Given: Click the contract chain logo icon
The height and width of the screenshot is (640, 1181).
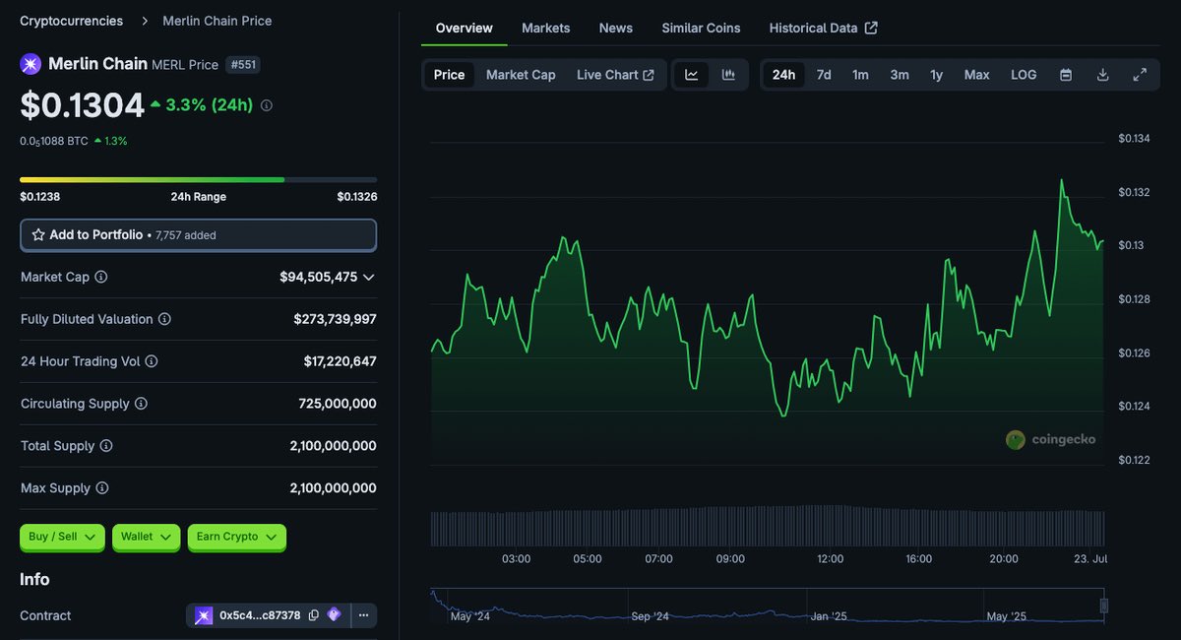Looking at the screenshot, I should 204,615.
